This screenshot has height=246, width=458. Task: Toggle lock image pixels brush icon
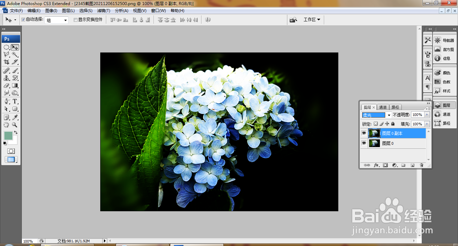point(382,124)
